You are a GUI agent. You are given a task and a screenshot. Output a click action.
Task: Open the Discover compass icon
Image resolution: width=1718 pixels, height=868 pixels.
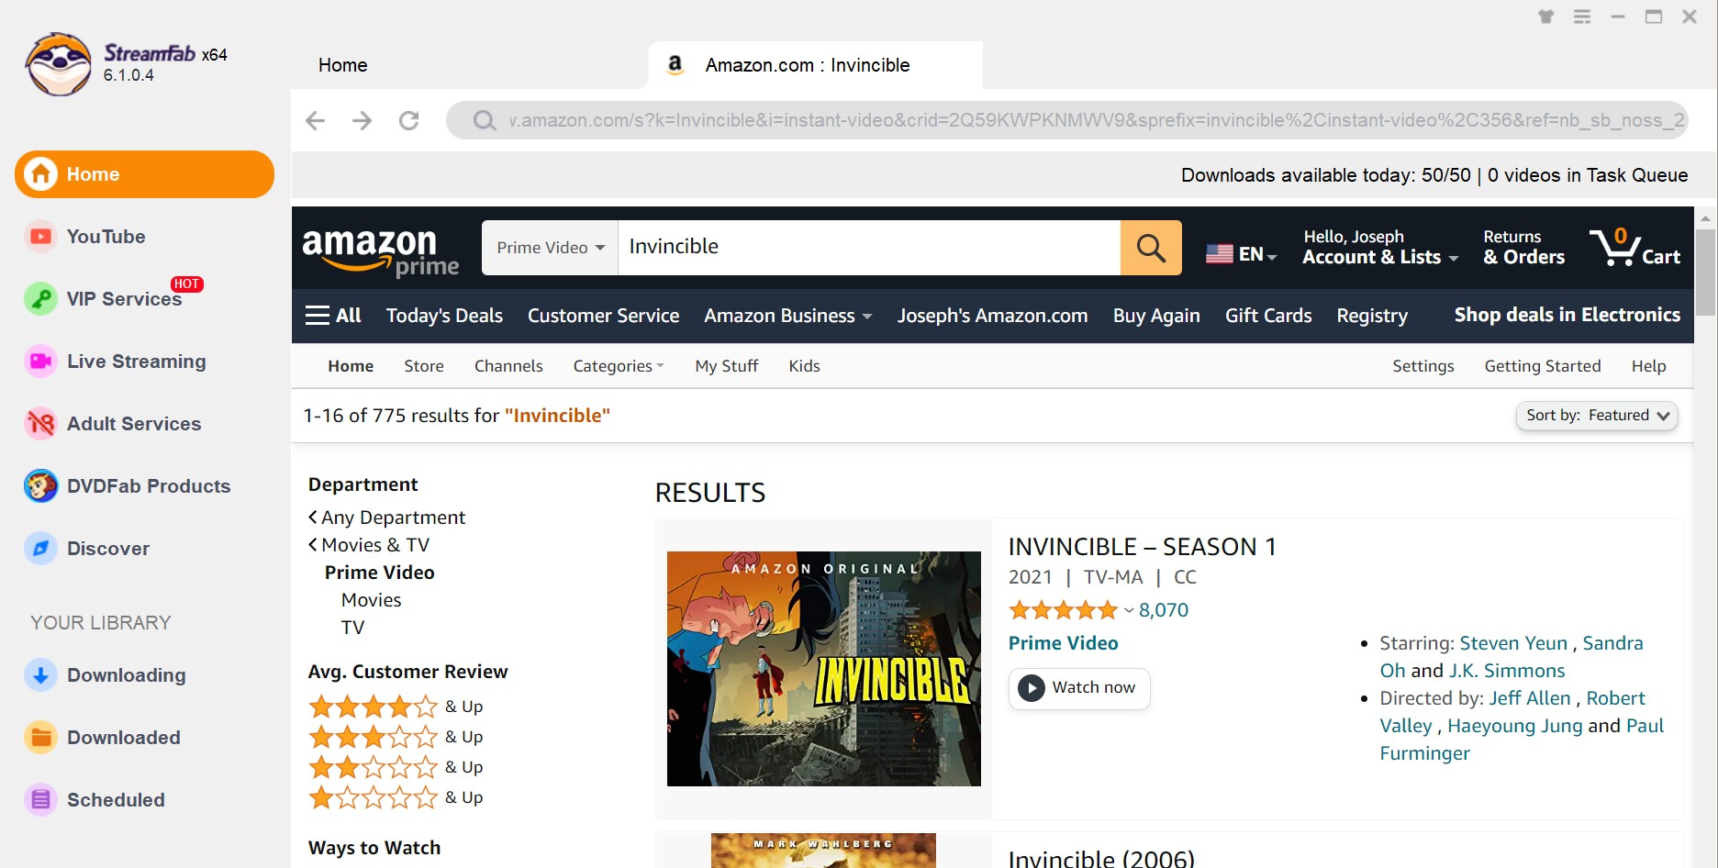pyautogui.click(x=40, y=549)
